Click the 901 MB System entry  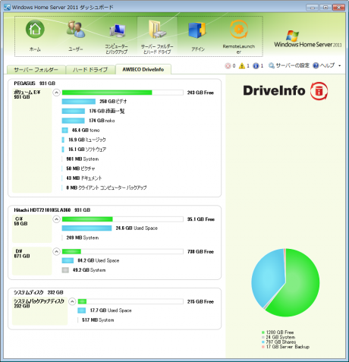tap(83, 159)
